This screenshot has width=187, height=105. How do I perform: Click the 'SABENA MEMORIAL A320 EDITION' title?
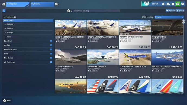[x=70, y=37]
